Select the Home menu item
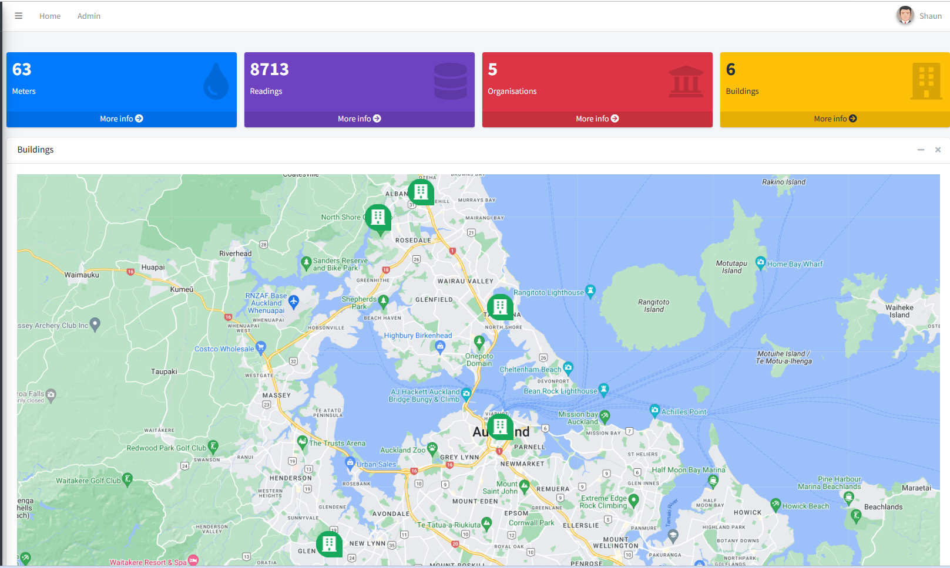 point(49,16)
